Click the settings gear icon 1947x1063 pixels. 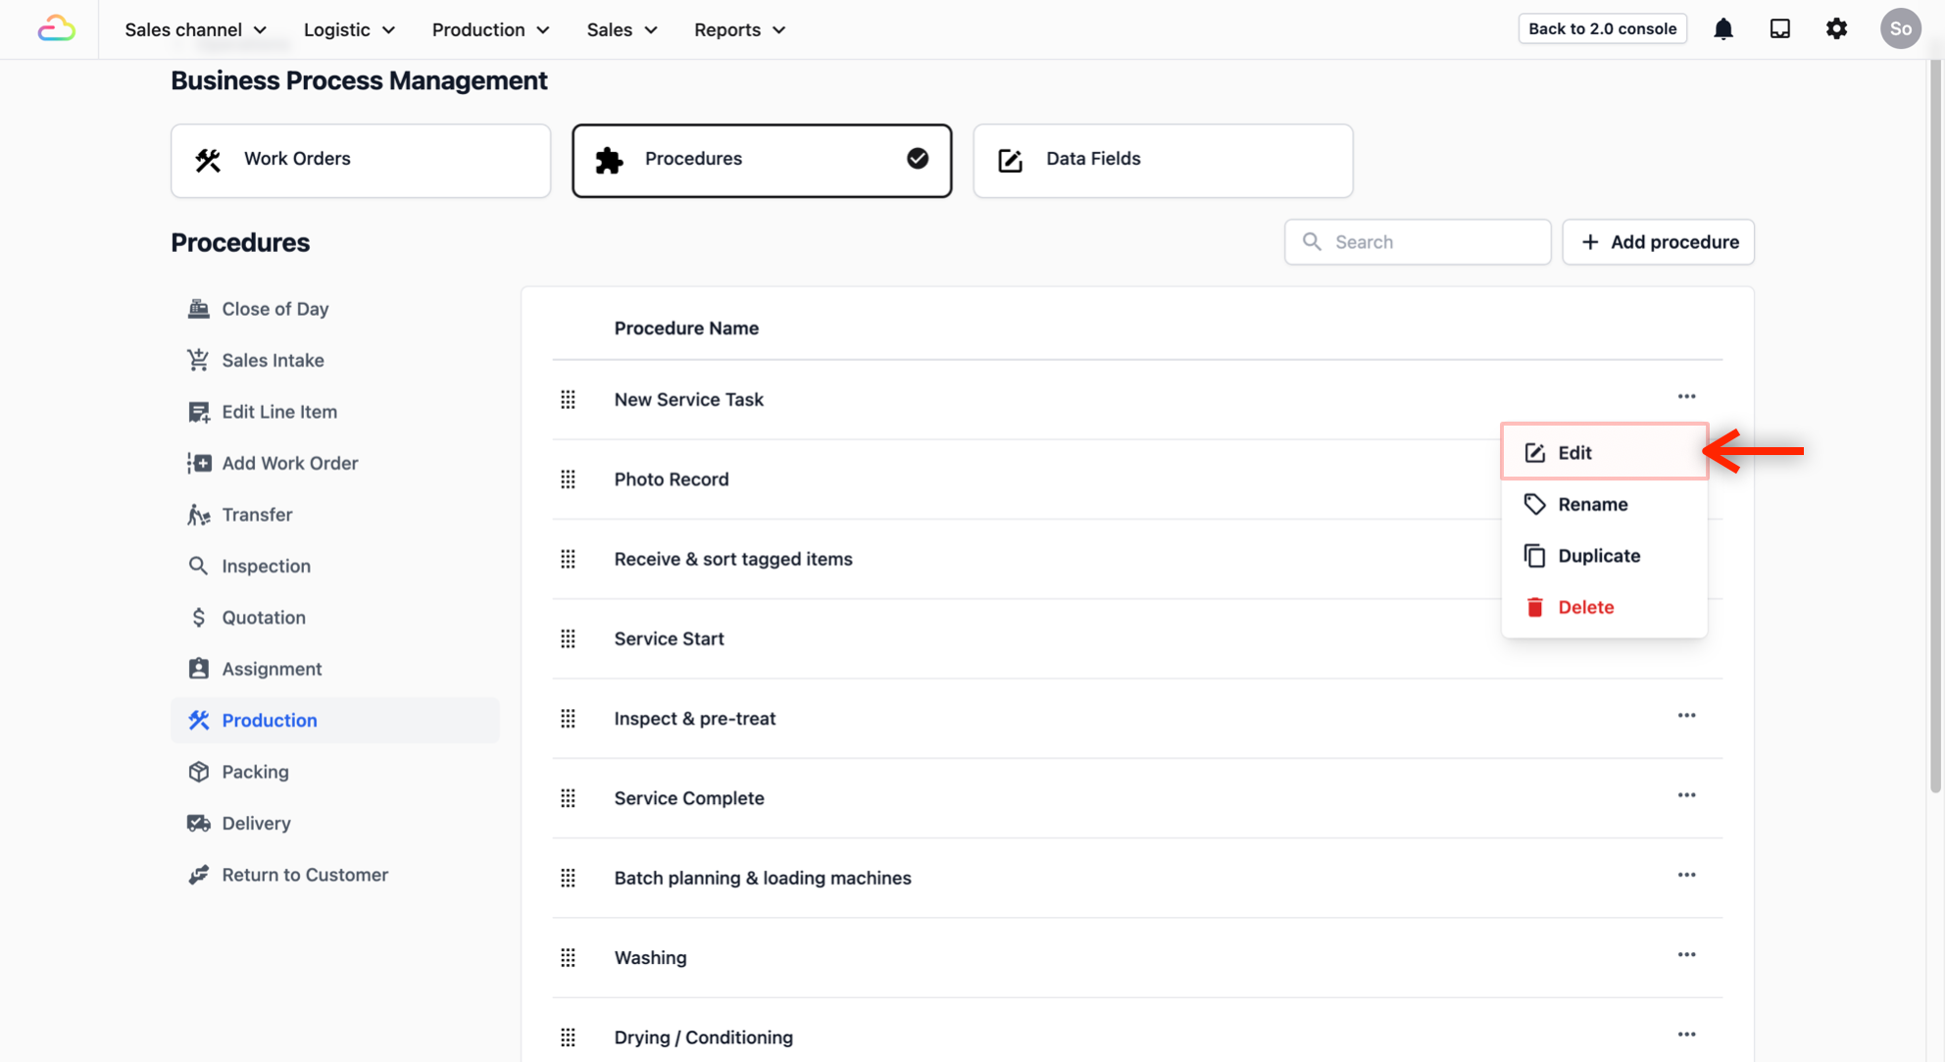(x=1836, y=29)
